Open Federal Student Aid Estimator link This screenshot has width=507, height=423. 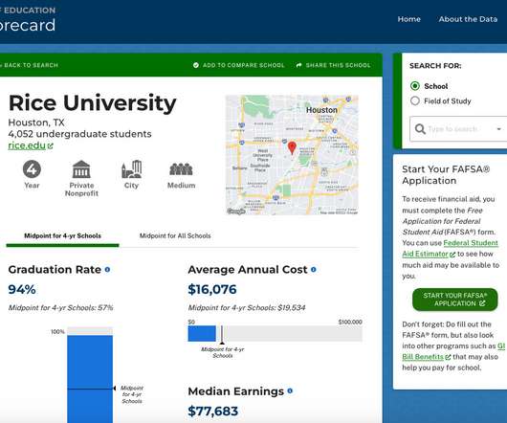[x=451, y=249]
